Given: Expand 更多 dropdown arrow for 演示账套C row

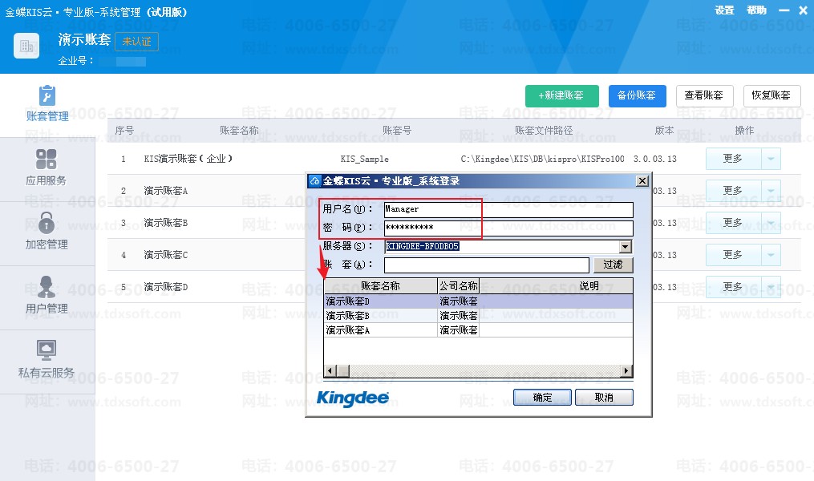Looking at the screenshot, I should coord(771,255).
